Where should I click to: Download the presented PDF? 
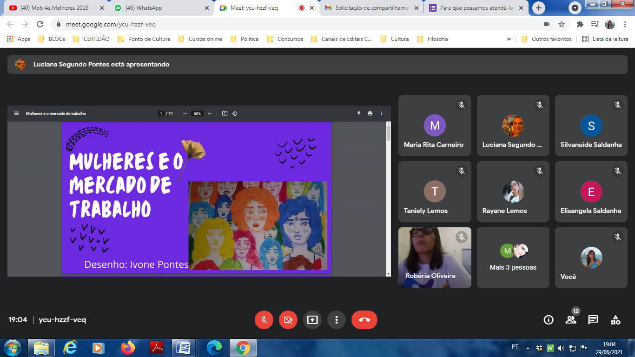[x=359, y=113]
